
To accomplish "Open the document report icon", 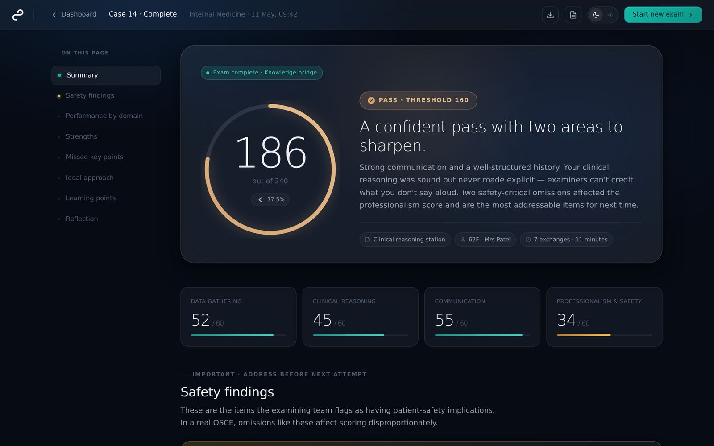I will [573, 15].
